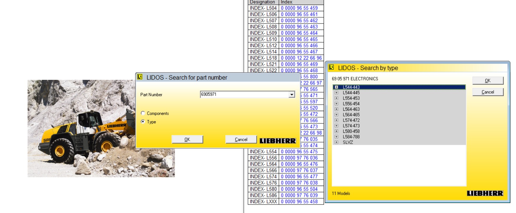Screen dimensions: 516x213
Task: Expand the L554-453 model node
Action: 336,98
